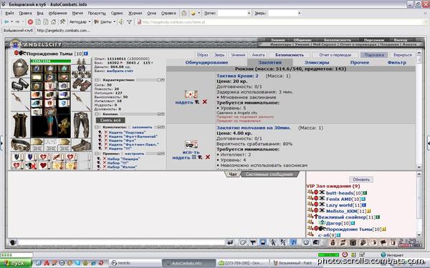Toggle checkbox next to Приемы section
The image size is (430, 268).
coord(97,154)
